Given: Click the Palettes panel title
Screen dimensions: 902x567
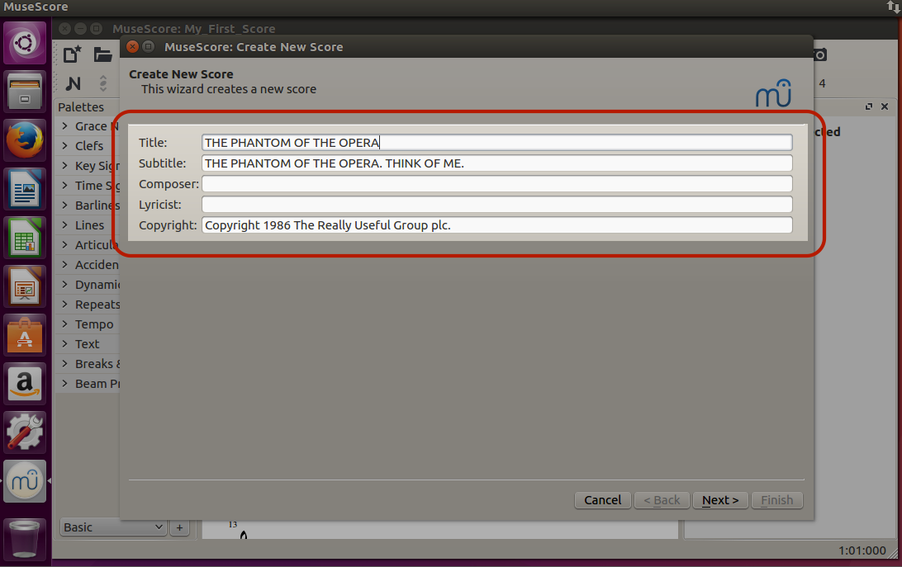Looking at the screenshot, I should click(81, 107).
